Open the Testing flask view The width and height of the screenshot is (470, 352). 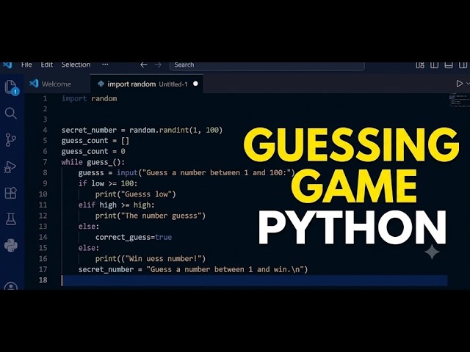[x=11, y=219]
